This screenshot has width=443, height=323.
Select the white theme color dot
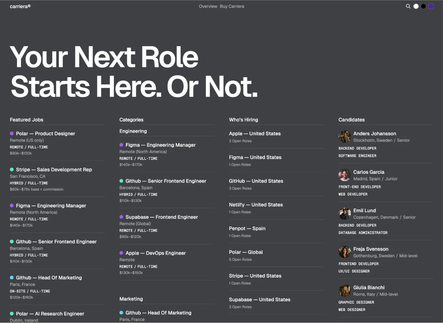pos(416,6)
